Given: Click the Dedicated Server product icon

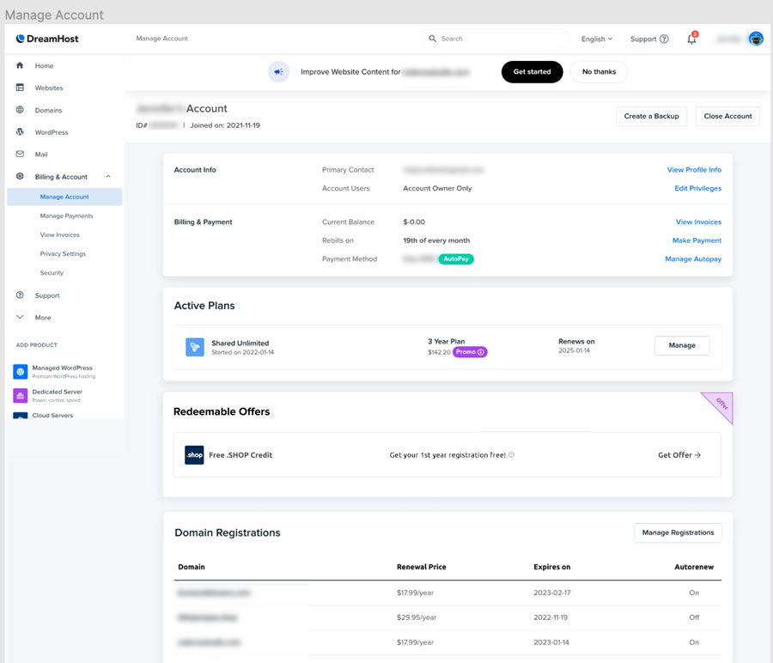Looking at the screenshot, I should pos(21,395).
